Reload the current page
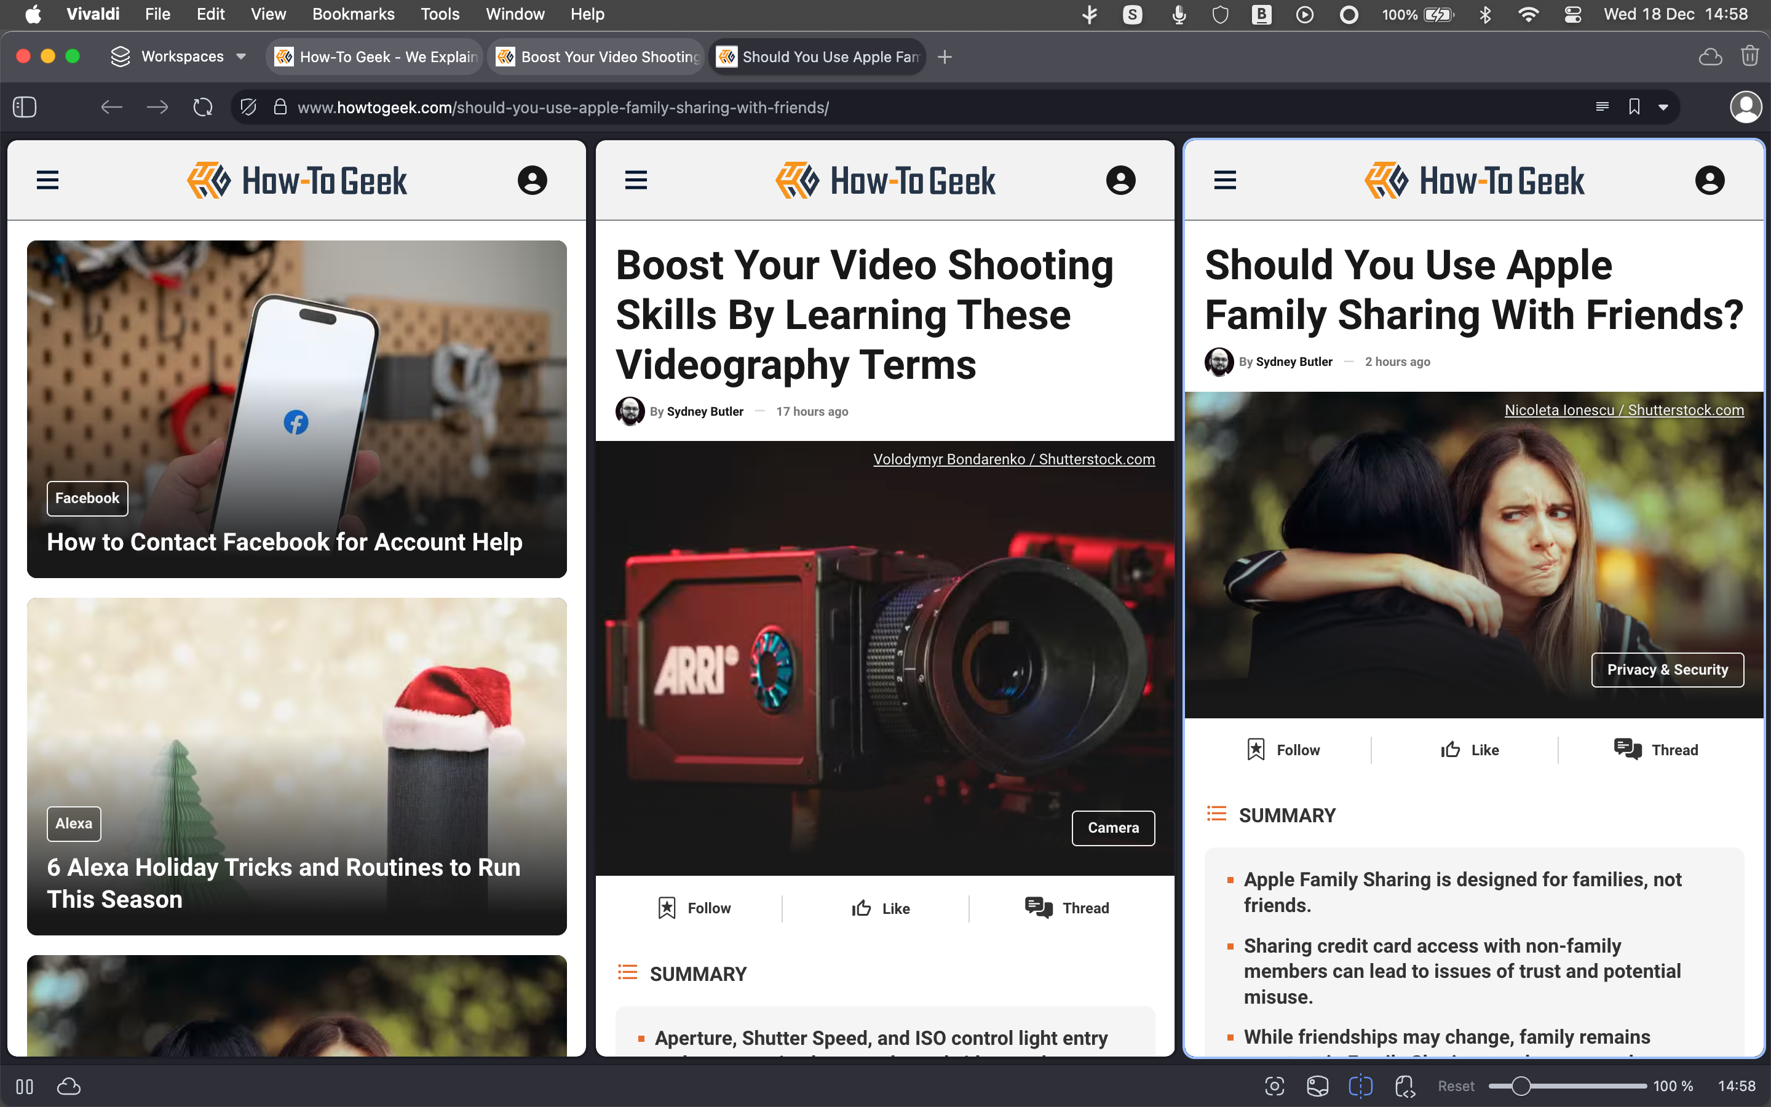 (x=203, y=108)
